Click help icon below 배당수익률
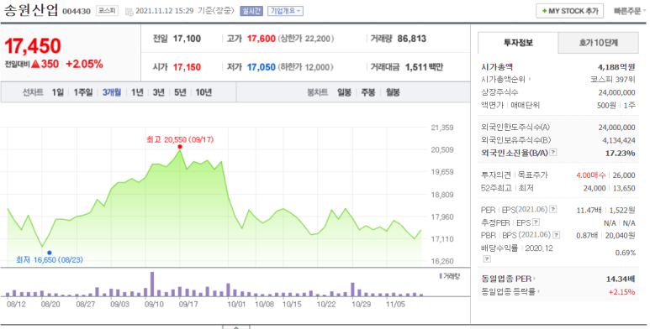The width and height of the screenshot is (650, 329). [x=487, y=258]
